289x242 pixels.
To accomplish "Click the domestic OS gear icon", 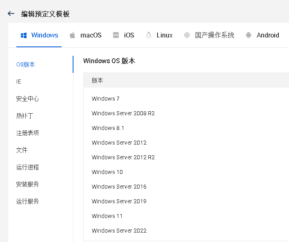I will click(187, 35).
